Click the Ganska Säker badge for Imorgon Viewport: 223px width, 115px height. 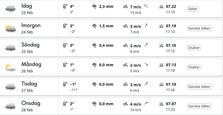[199, 28]
